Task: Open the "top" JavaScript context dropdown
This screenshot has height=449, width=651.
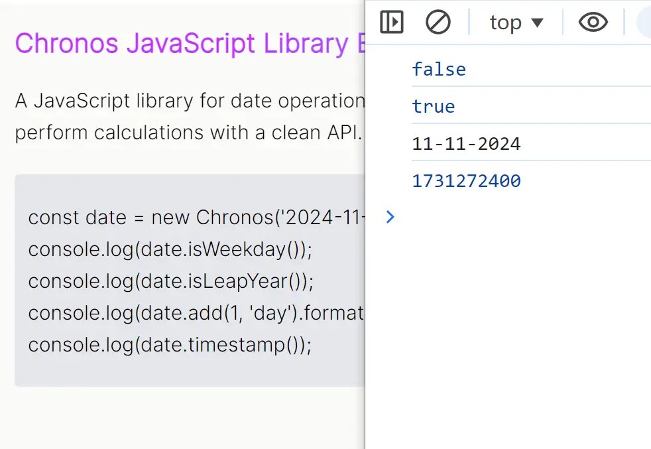Action: [516, 23]
